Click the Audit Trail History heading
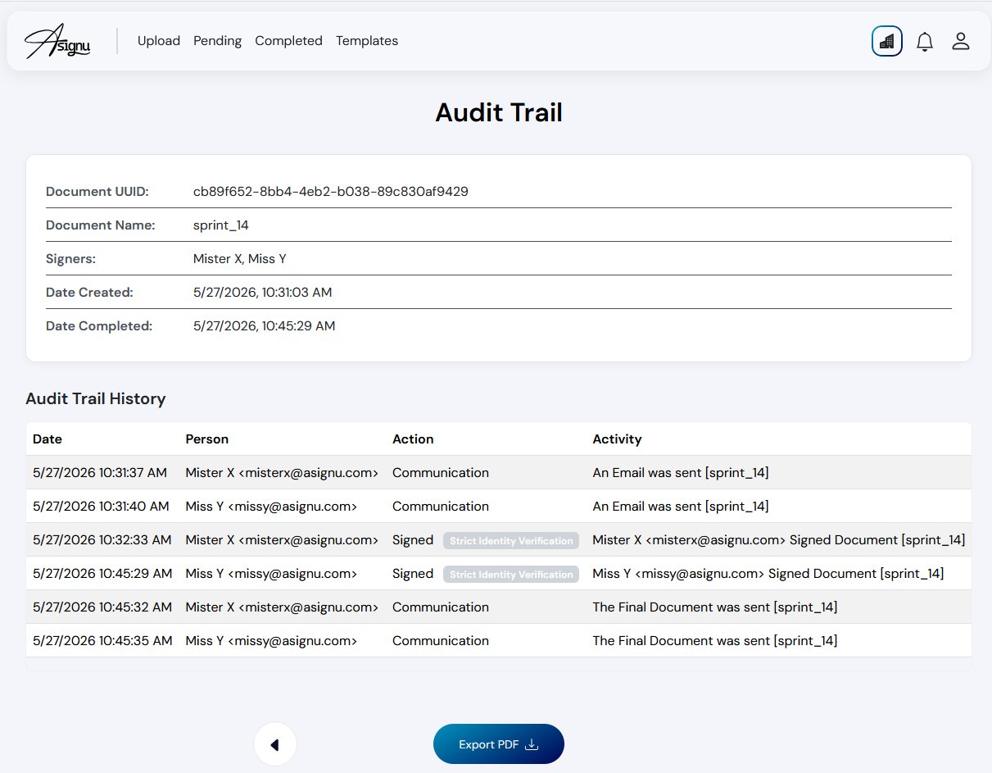The image size is (992, 773). pos(96,398)
